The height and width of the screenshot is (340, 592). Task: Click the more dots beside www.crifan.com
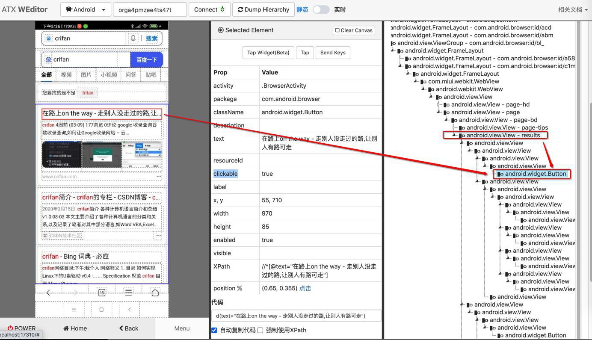coord(159,176)
